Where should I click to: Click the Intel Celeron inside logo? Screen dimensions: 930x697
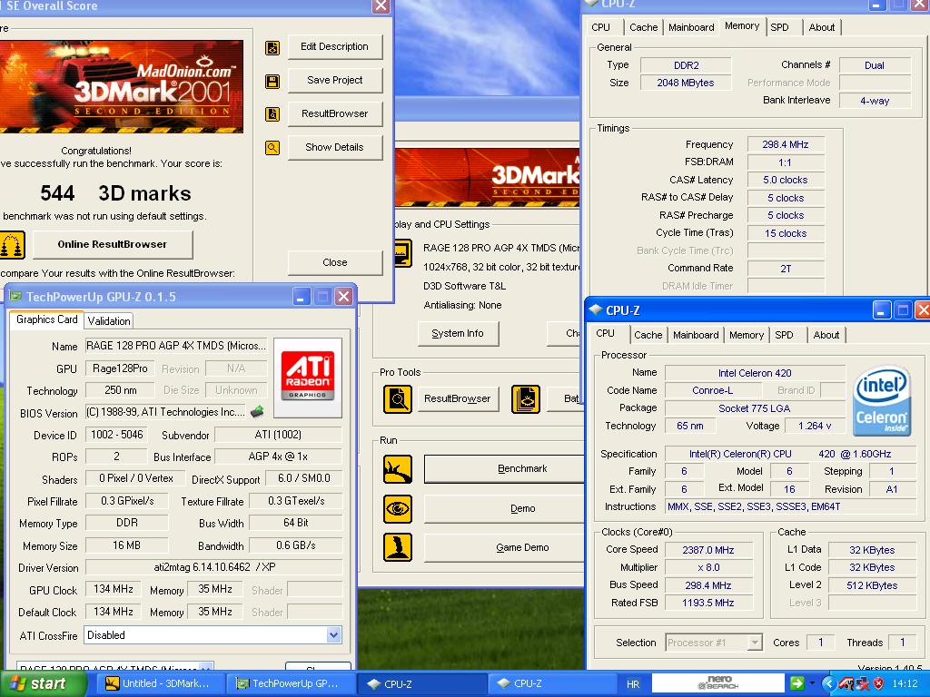pyautogui.click(x=881, y=400)
